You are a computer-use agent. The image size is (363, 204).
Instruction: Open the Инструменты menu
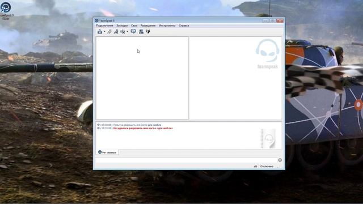tap(167, 25)
